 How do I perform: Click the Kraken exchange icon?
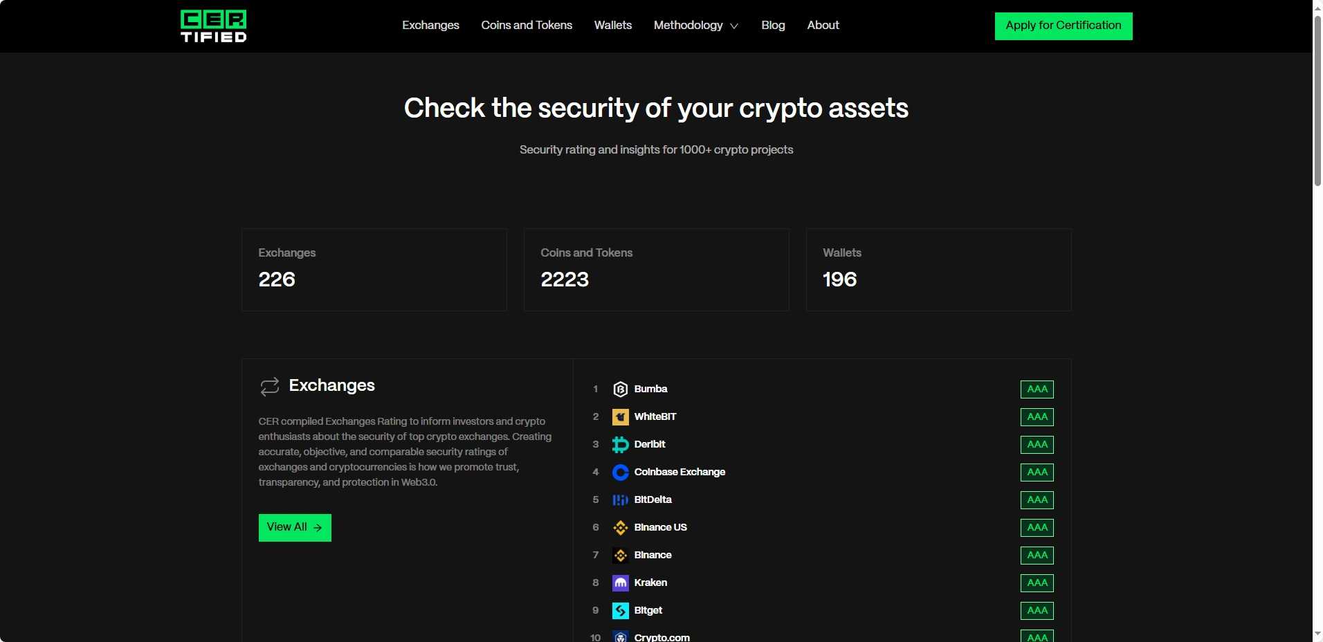pyautogui.click(x=620, y=583)
